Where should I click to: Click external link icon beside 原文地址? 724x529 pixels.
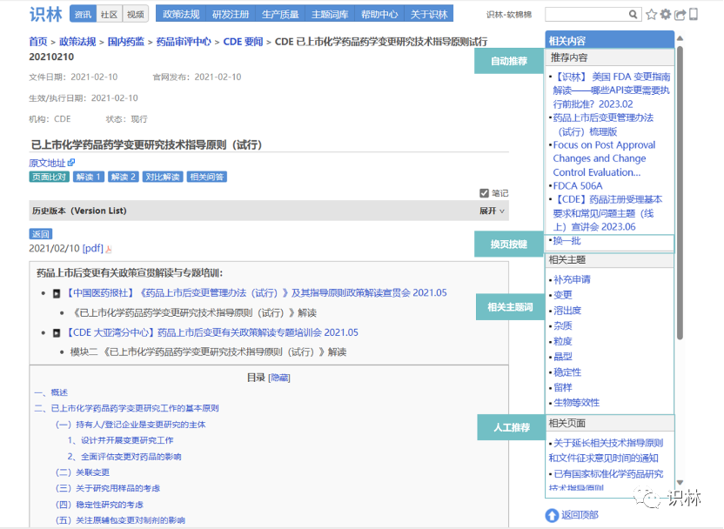pyautogui.click(x=71, y=163)
